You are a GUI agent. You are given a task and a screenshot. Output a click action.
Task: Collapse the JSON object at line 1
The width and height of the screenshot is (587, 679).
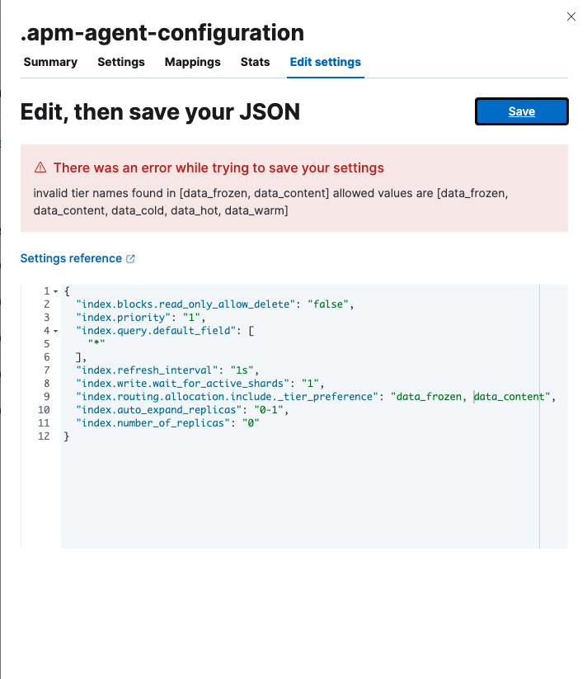[x=56, y=291]
